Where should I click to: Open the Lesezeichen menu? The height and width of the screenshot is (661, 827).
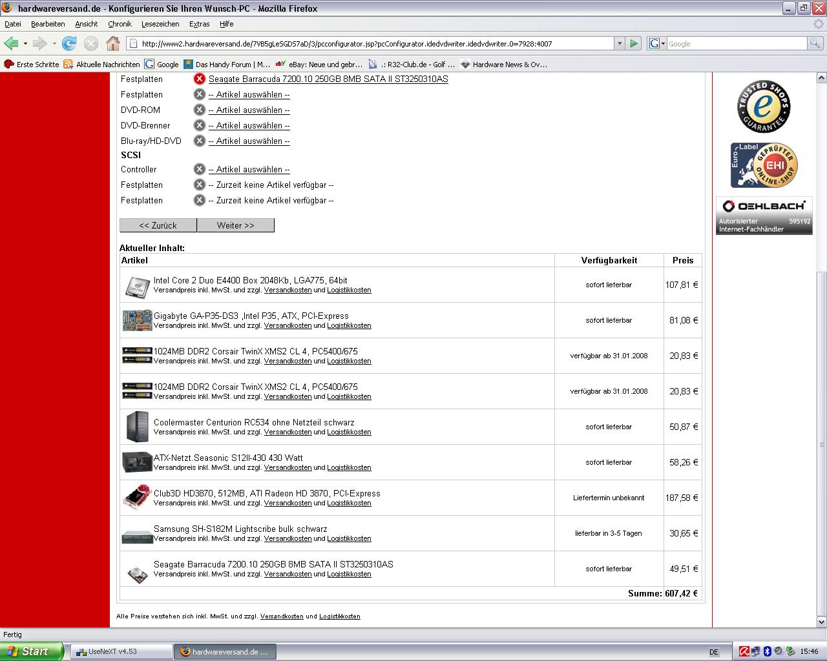(x=160, y=24)
